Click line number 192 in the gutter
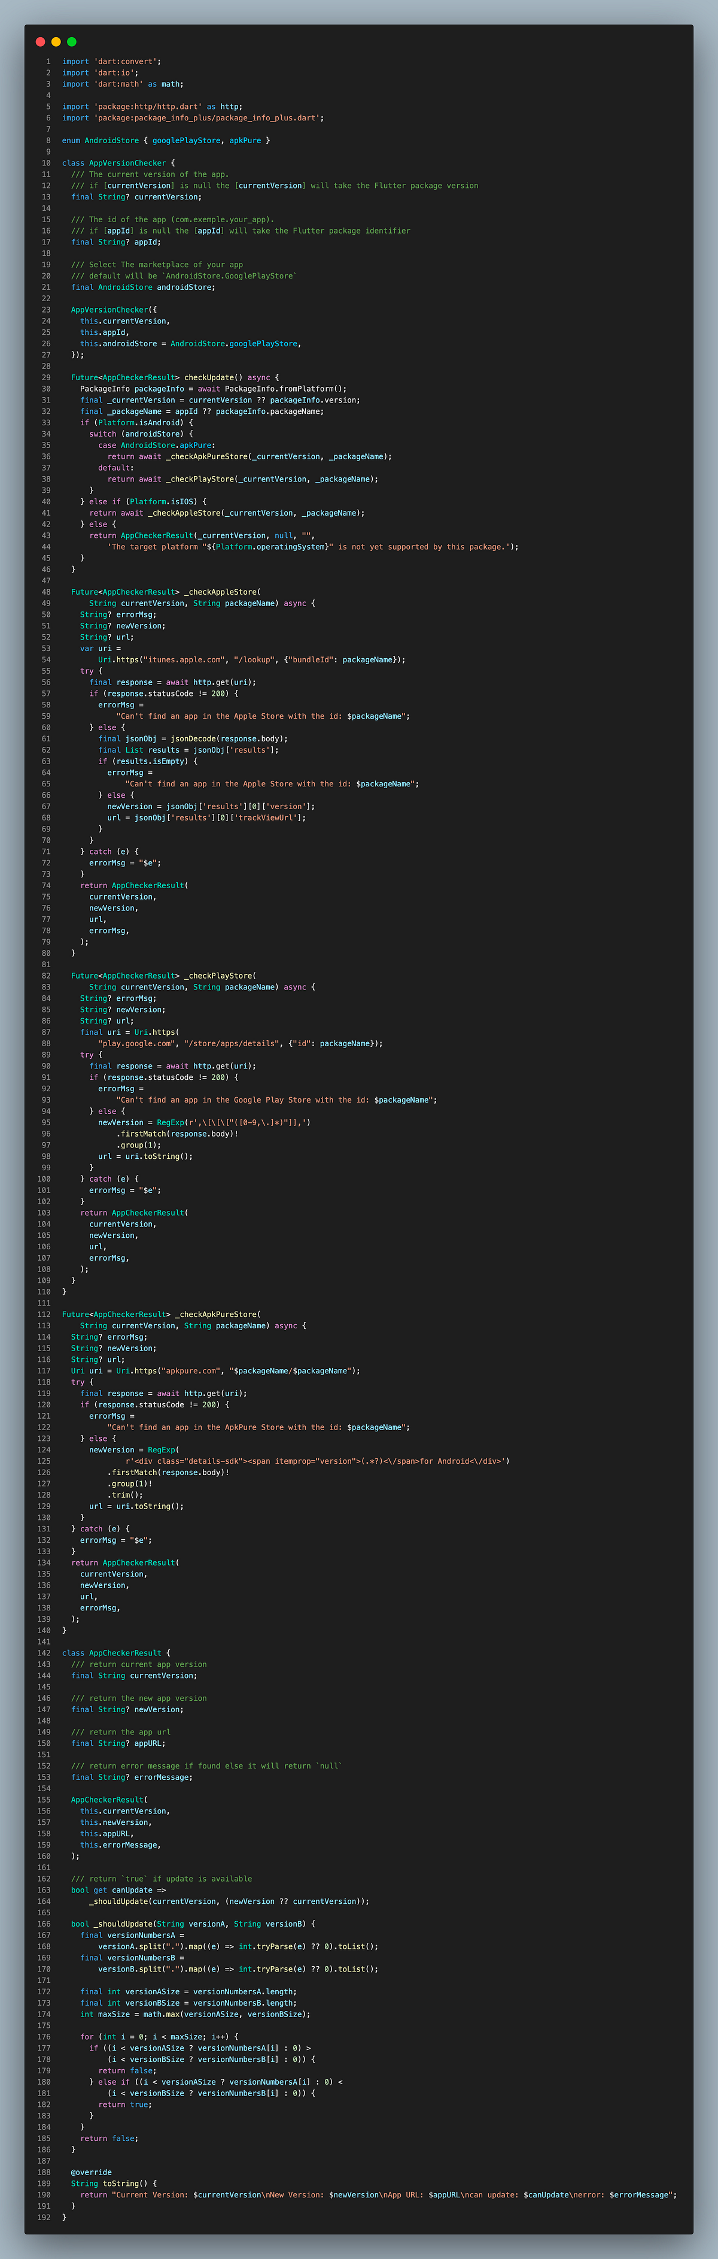The image size is (718, 2259). coord(44,2218)
